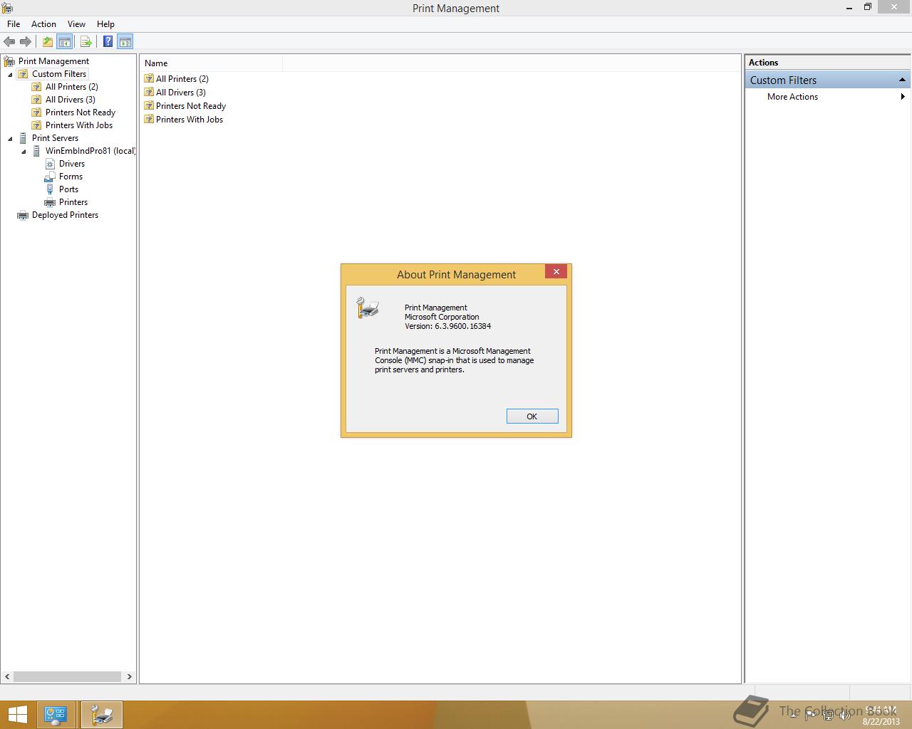Select Print Servers in the tree
Image resolution: width=912 pixels, height=729 pixels.
click(x=55, y=138)
